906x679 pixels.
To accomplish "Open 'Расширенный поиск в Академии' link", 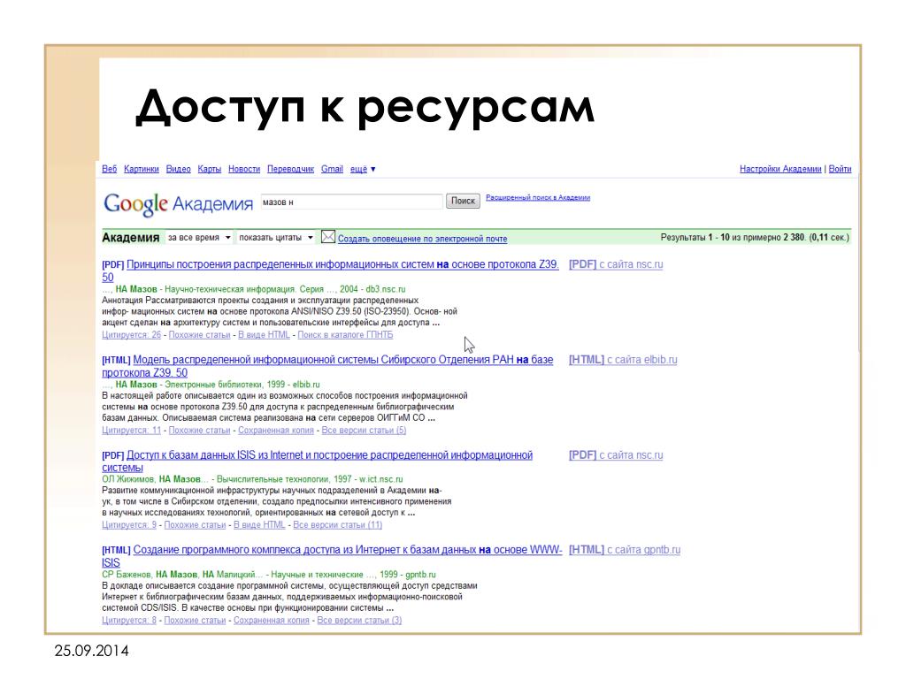I will (537, 197).
